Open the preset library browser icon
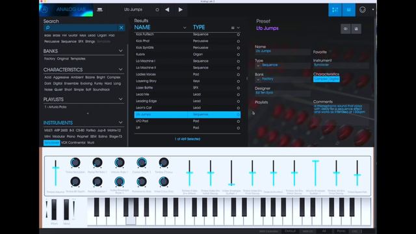Screen dimensions: 416x234 99,10
